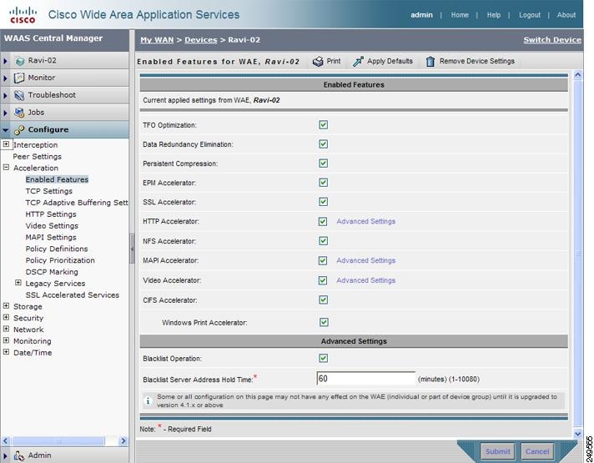This screenshot has width=594, height=463.
Task: Open Video Accelerator Advanced Settings
Action: click(366, 280)
